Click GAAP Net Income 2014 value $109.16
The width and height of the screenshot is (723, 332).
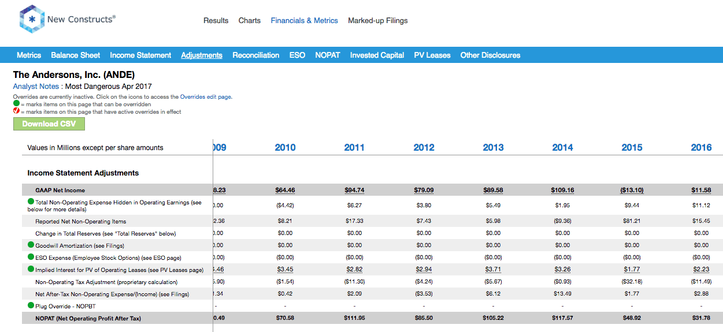[x=562, y=190]
